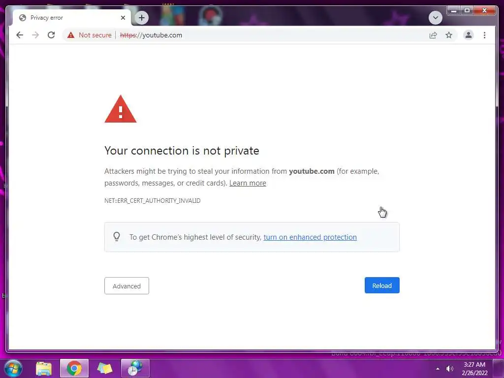Viewport: 504px width, 378px height.
Task: Click the lightbulb icon in security tip
Action: tap(117, 237)
